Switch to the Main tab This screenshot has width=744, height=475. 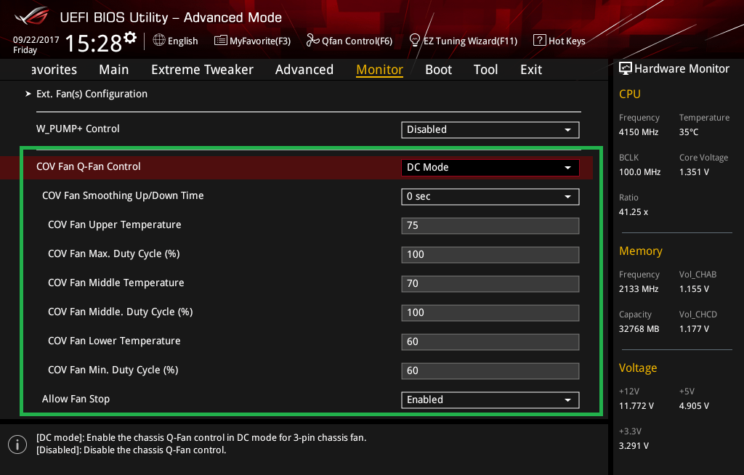[x=114, y=70]
